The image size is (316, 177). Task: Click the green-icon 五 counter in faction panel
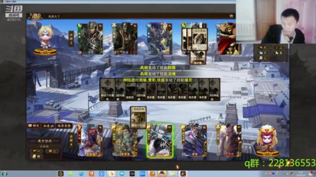279,53
